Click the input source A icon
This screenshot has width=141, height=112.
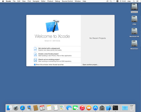(x=117, y=1)
